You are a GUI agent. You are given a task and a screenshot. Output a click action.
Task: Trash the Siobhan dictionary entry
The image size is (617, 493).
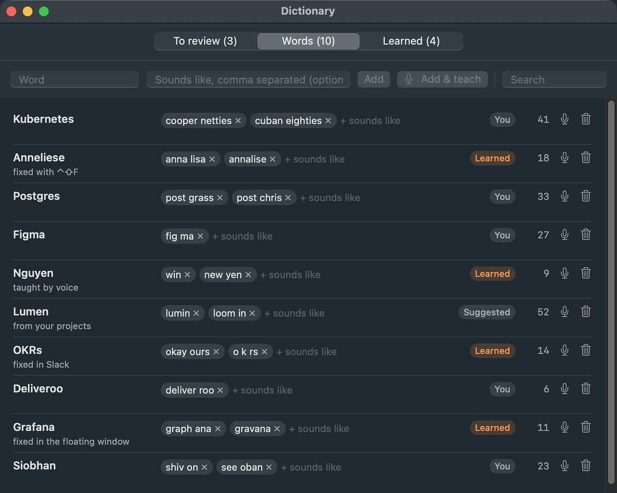586,466
